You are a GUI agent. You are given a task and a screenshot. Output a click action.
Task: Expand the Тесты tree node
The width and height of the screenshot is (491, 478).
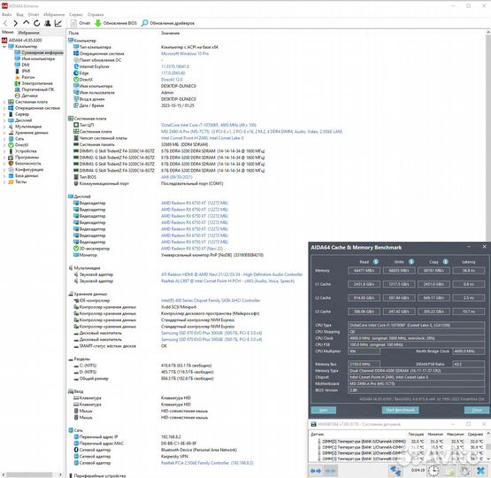(4, 182)
